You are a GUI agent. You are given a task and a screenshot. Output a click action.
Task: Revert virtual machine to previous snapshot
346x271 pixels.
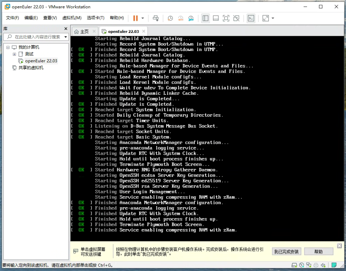point(180,18)
